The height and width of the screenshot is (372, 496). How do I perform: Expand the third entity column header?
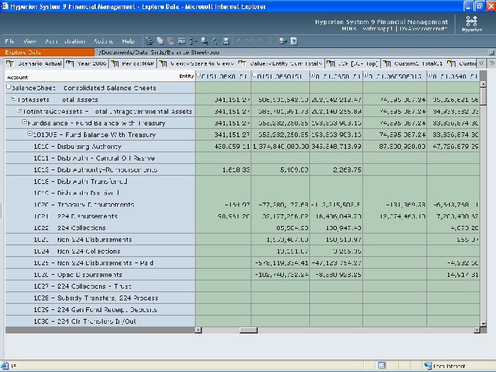(313, 75)
